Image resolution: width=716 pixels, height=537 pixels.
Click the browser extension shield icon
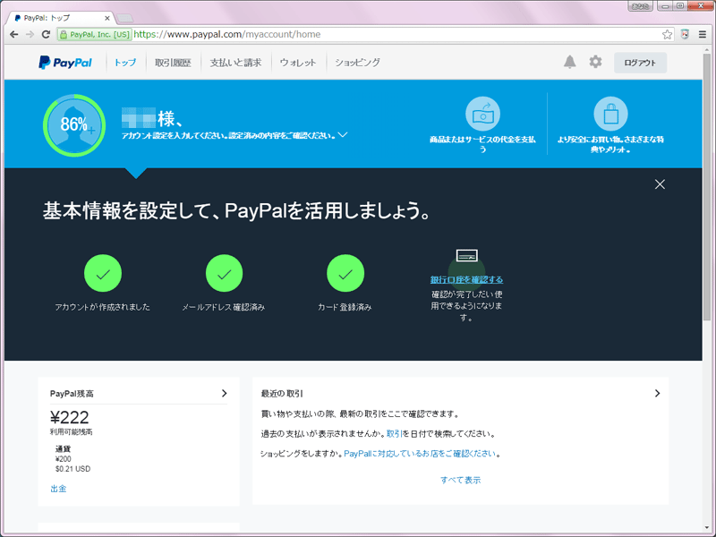(685, 34)
